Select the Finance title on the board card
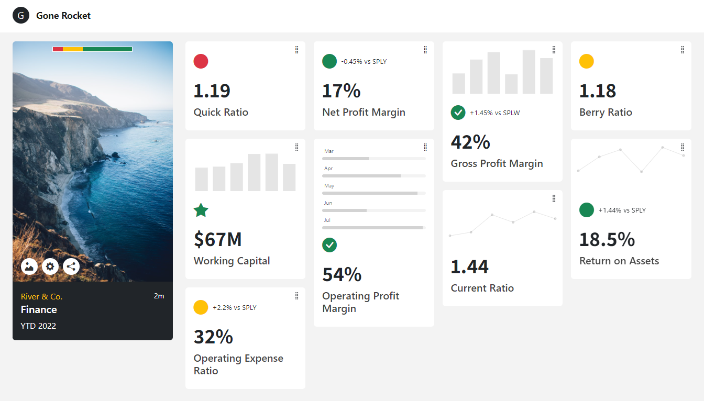Image resolution: width=704 pixels, height=401 pixels. 39,309
